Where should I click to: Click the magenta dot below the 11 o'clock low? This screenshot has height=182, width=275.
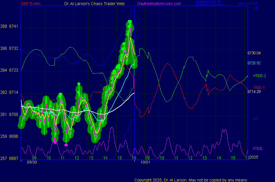tap(66, 145)
